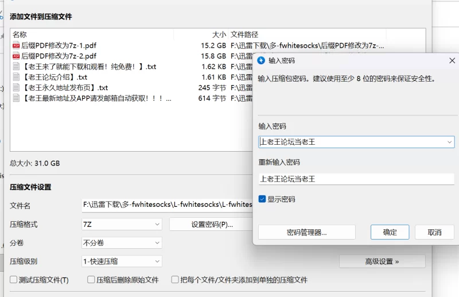Confirm the password with 确定

coord(390,232)
